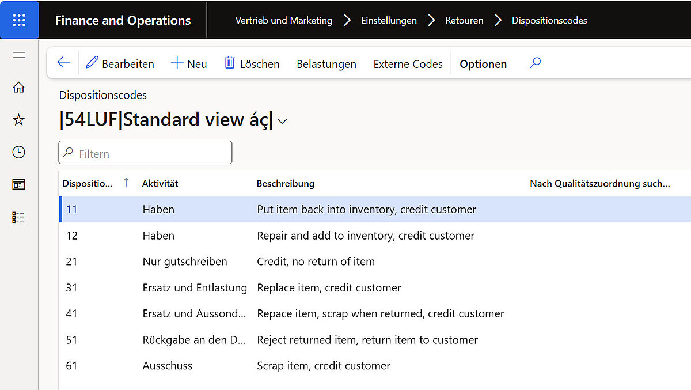View Recent items using the clock icon
The width and height of the screenshot is (691, 390).
coord(19,152)
